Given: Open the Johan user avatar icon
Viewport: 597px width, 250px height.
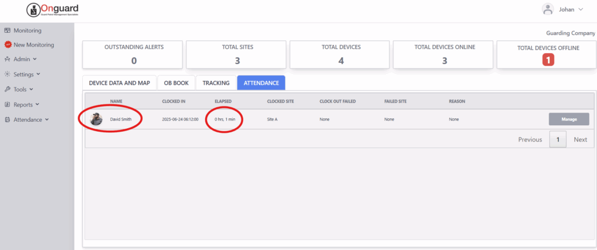Looking at the screenshot, I should pos(548,9).
